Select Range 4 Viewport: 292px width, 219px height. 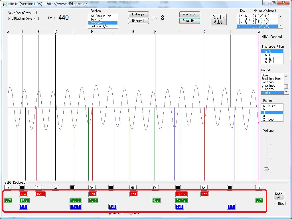pos(272,113)
